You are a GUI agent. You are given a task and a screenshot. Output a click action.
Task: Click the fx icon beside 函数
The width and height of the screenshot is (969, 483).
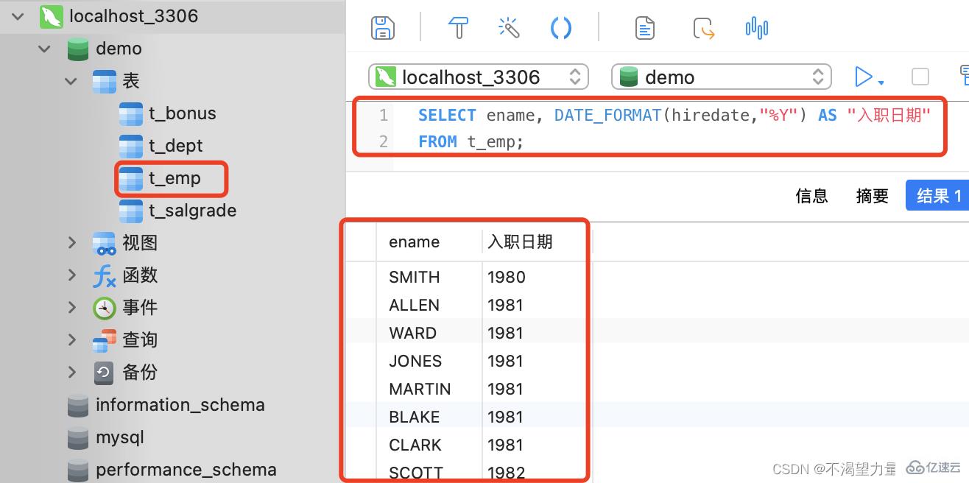point(104,275)
